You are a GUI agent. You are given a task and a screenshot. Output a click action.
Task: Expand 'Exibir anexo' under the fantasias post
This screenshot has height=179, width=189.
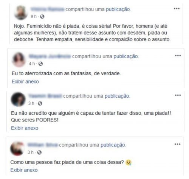[25, 82]
